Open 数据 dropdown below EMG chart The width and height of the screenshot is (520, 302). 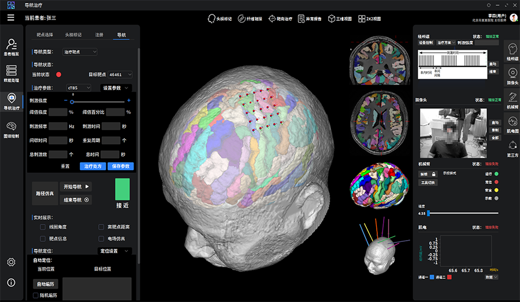point(491,277)
